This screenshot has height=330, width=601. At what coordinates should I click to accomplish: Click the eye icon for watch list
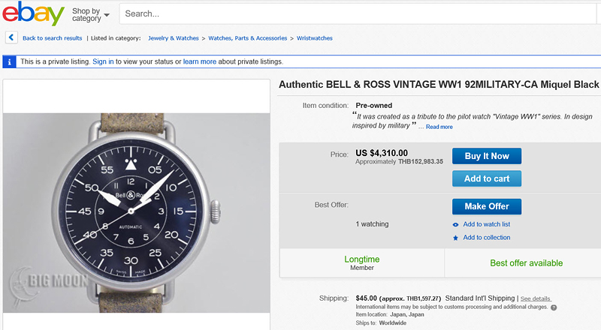coord(455,224)
